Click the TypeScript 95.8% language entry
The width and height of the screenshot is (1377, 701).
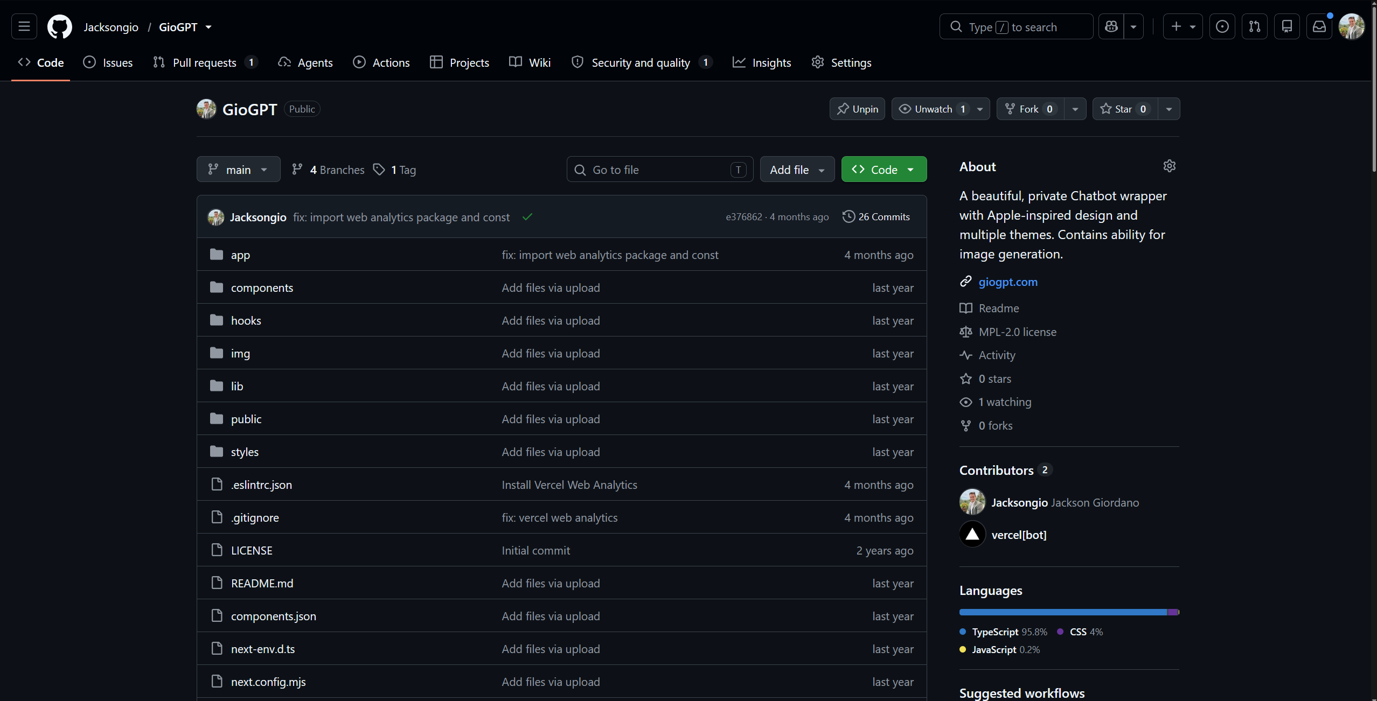point(1004,632)
